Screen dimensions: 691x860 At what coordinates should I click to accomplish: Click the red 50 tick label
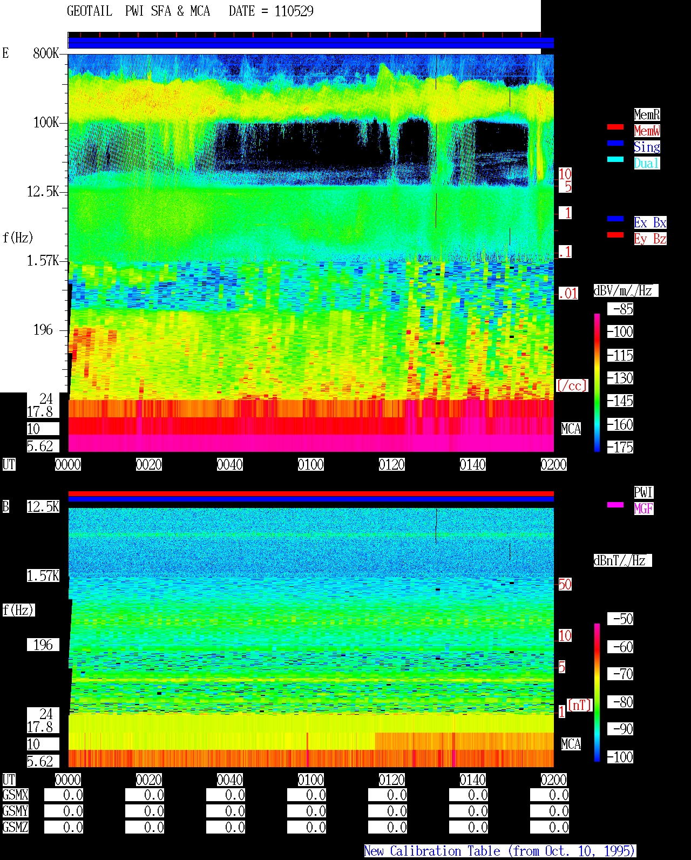coord(565,584)
